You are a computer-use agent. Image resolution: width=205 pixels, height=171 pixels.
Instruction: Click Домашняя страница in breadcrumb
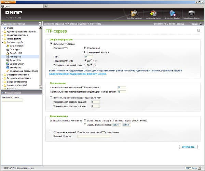point(54,24)
